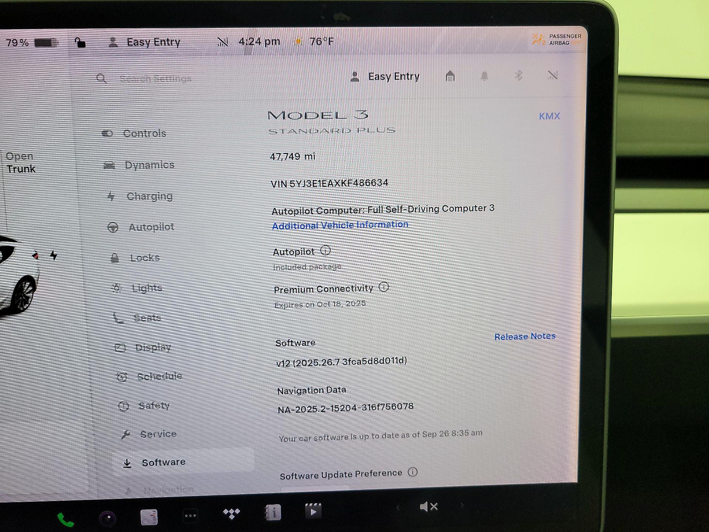
Task: Show the Autopilot info tooltip
Action: point(325,250)
